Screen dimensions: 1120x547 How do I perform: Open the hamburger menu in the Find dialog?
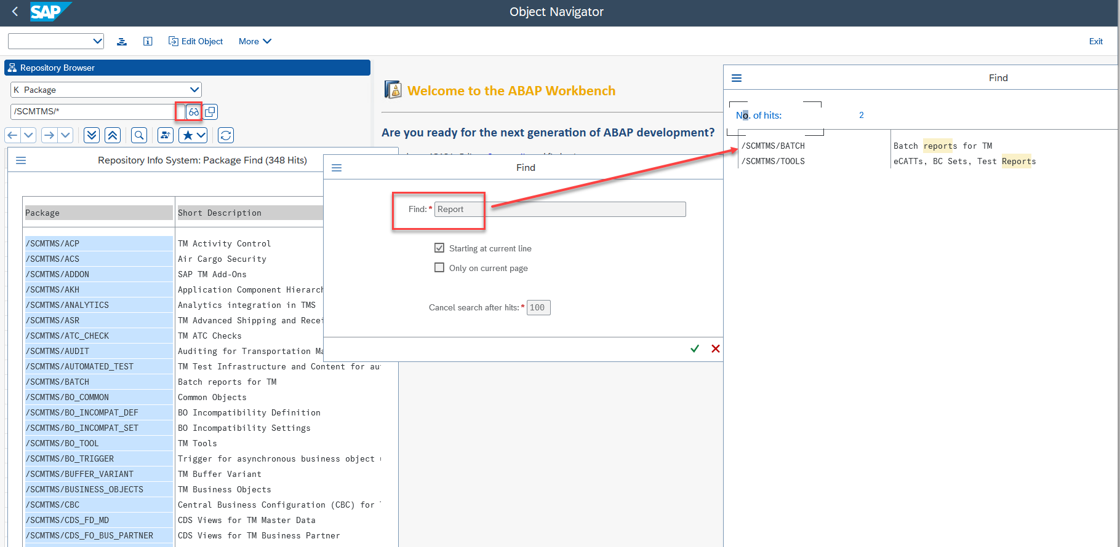pos(337,168)
